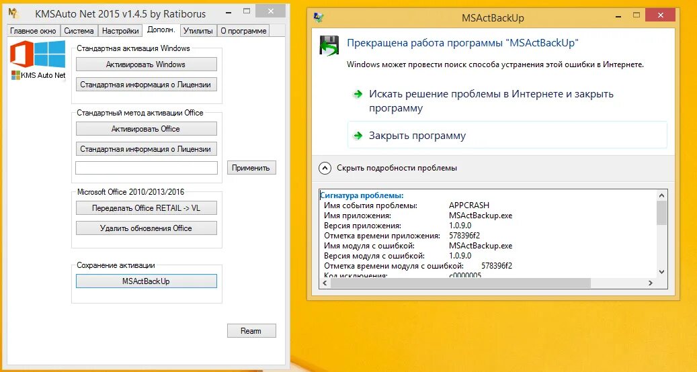Image resolution: width=697 pixels, height=372 pixels.
Task: Close the KMSAuto Net window
Action: pyautogui.click(x=271, y=11)
